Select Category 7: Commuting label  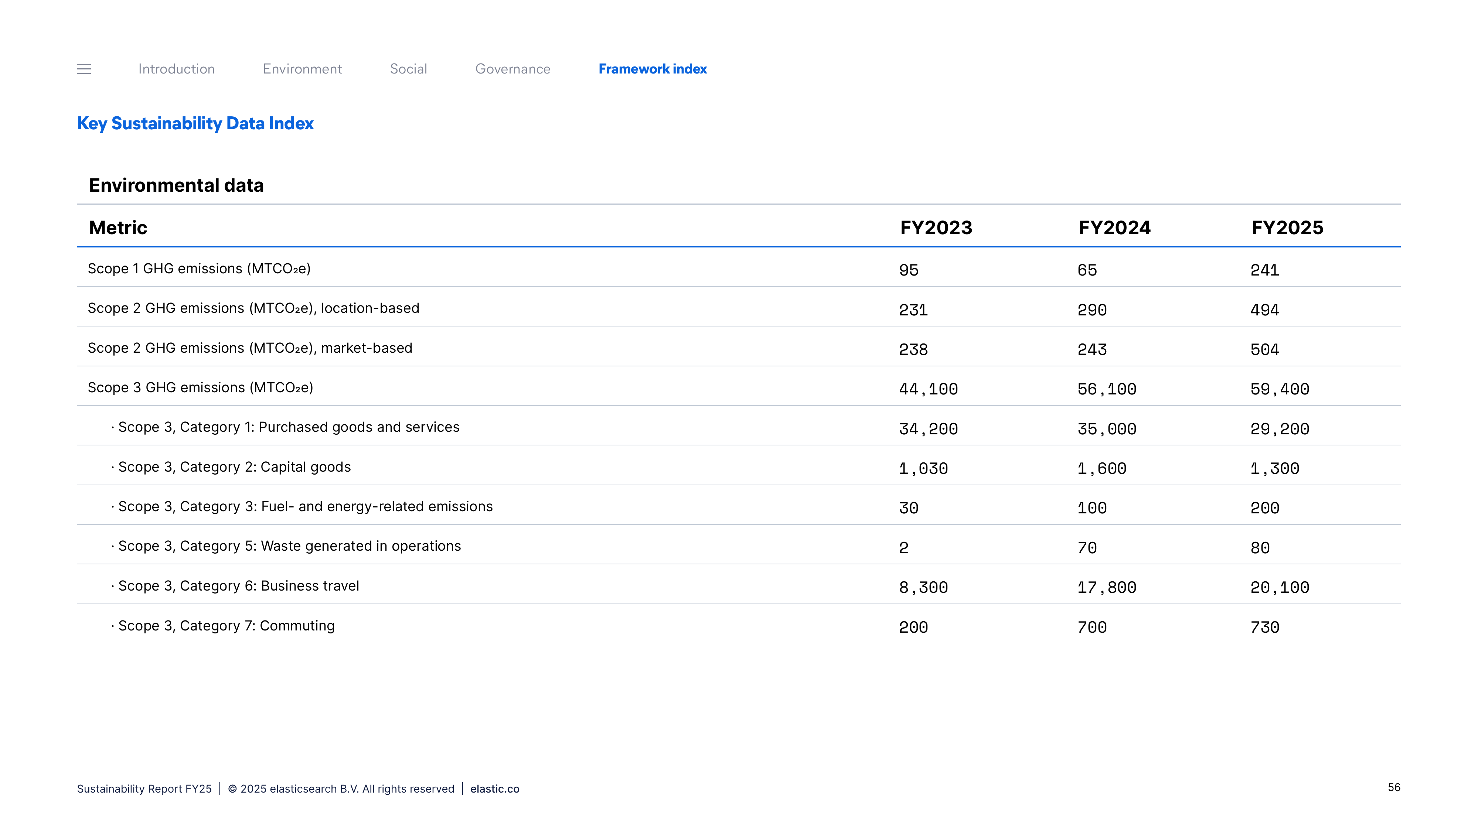coord(226,626)
